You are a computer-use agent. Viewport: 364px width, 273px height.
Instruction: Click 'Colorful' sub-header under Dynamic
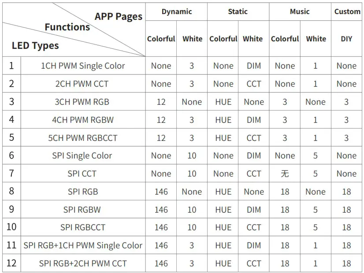tap(161, 39)
